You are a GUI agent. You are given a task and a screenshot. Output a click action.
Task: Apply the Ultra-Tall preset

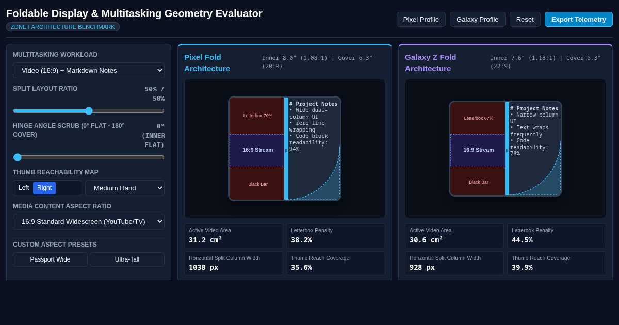(x=127, y=259)
